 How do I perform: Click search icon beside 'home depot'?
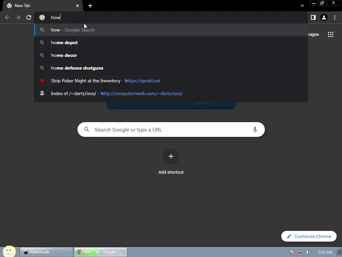point(42,42)
